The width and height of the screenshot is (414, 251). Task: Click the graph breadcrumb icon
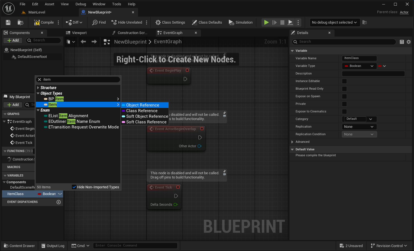pyautogui.click(x=107, y=42)
